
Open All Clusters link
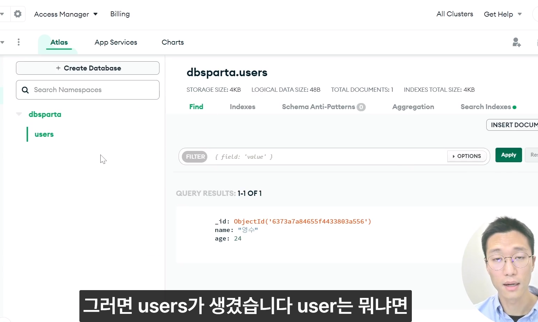455,14
